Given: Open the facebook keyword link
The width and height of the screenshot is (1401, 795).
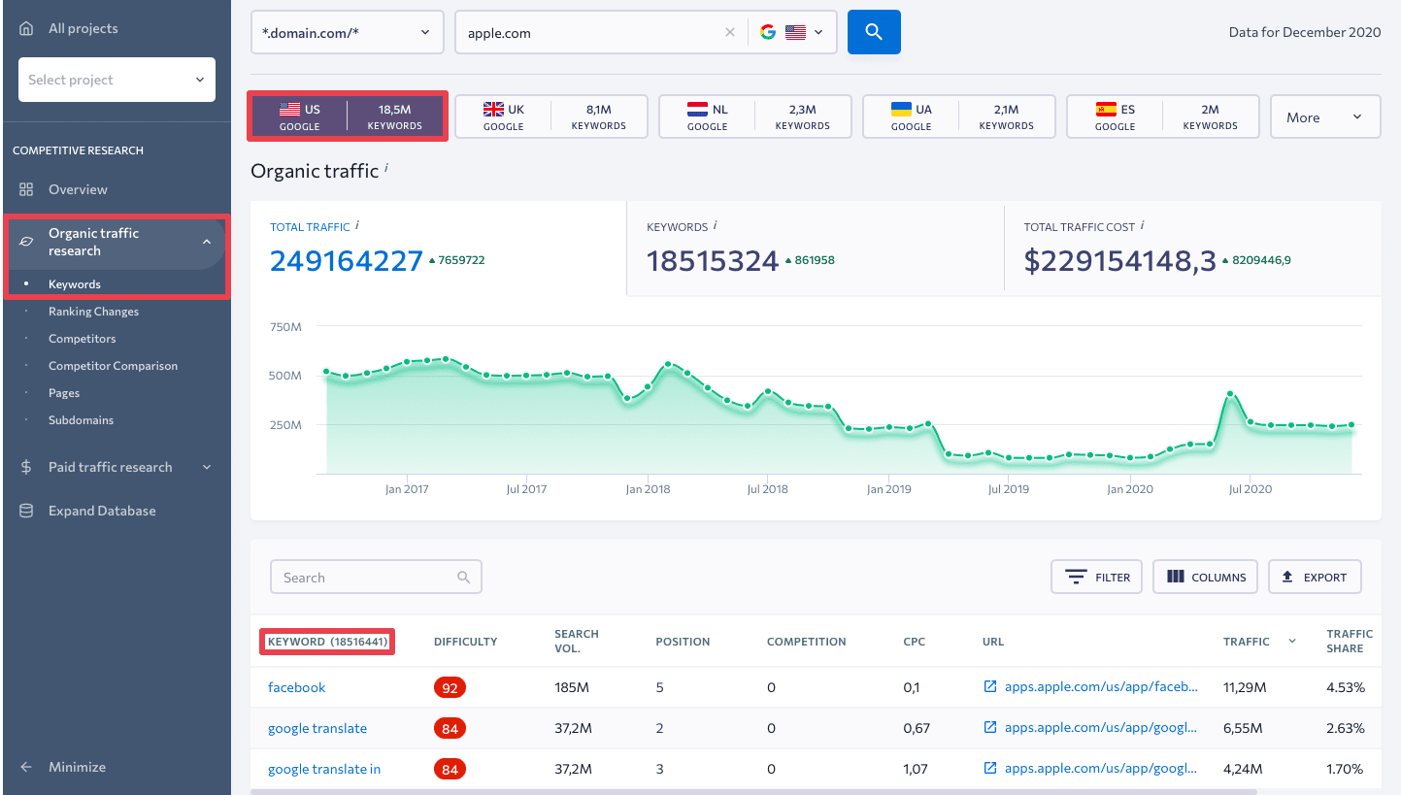Looking at the screenshot, I should click(296, 687).
